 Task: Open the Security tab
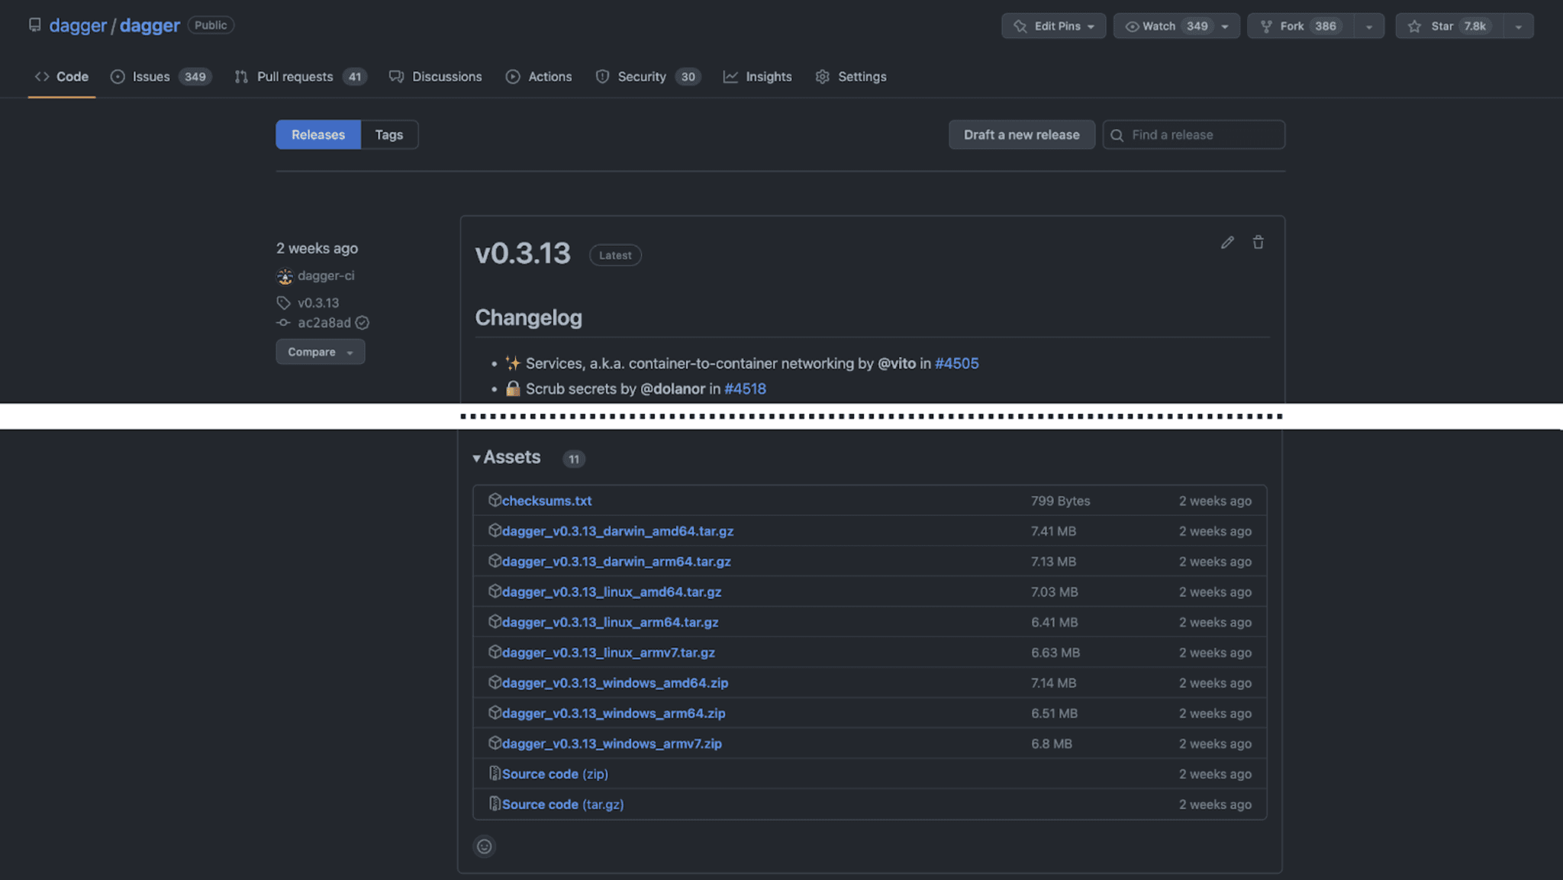pos(642,76)
